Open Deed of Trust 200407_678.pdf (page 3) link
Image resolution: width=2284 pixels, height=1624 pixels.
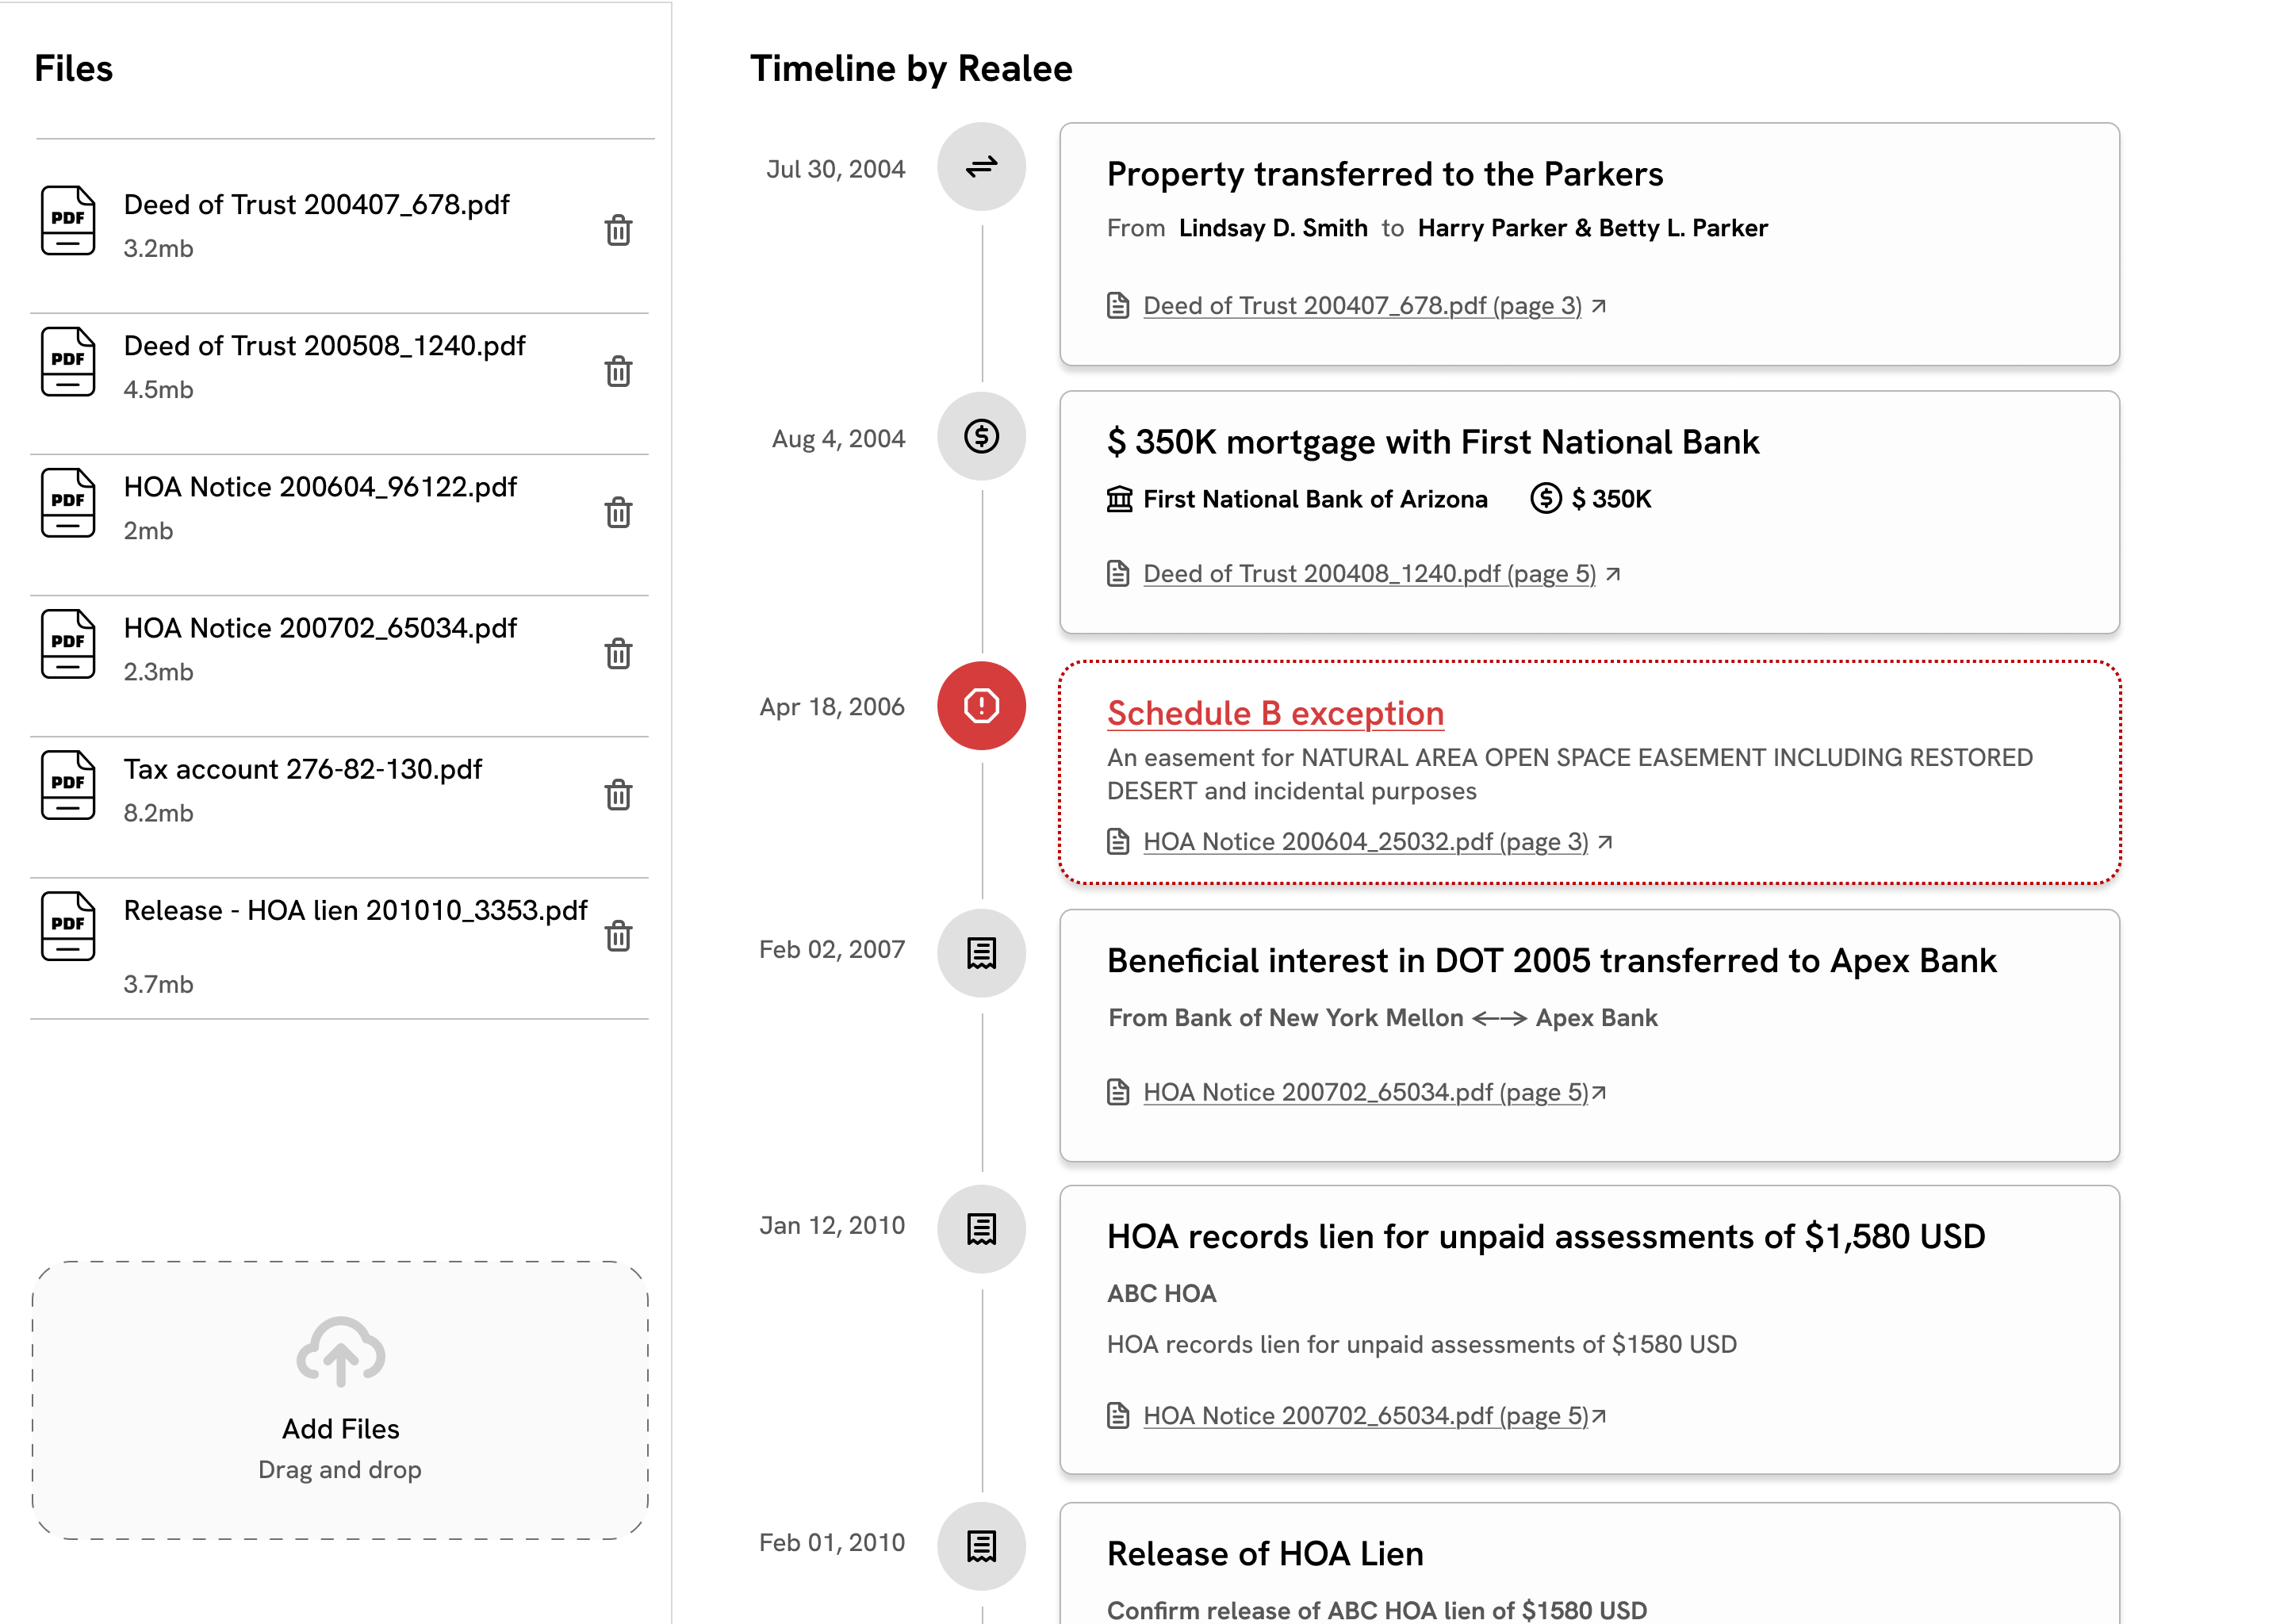(x=1361, y=306)
